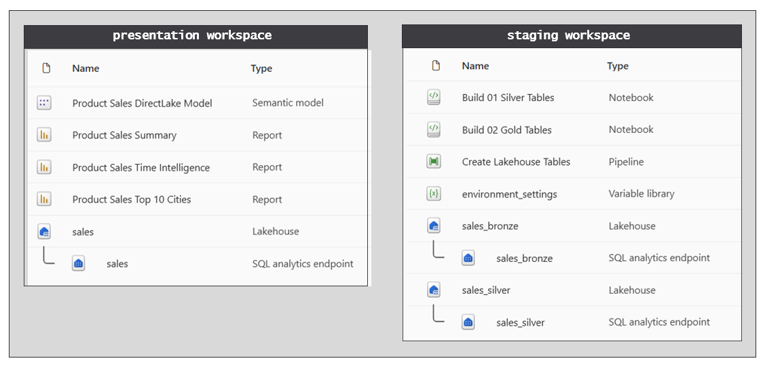Click the 'Report' type of Product Sales Top 10 Cities

click(x=267, y=199)
